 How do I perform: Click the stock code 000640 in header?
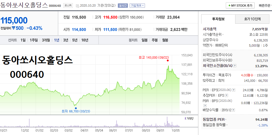55,6
